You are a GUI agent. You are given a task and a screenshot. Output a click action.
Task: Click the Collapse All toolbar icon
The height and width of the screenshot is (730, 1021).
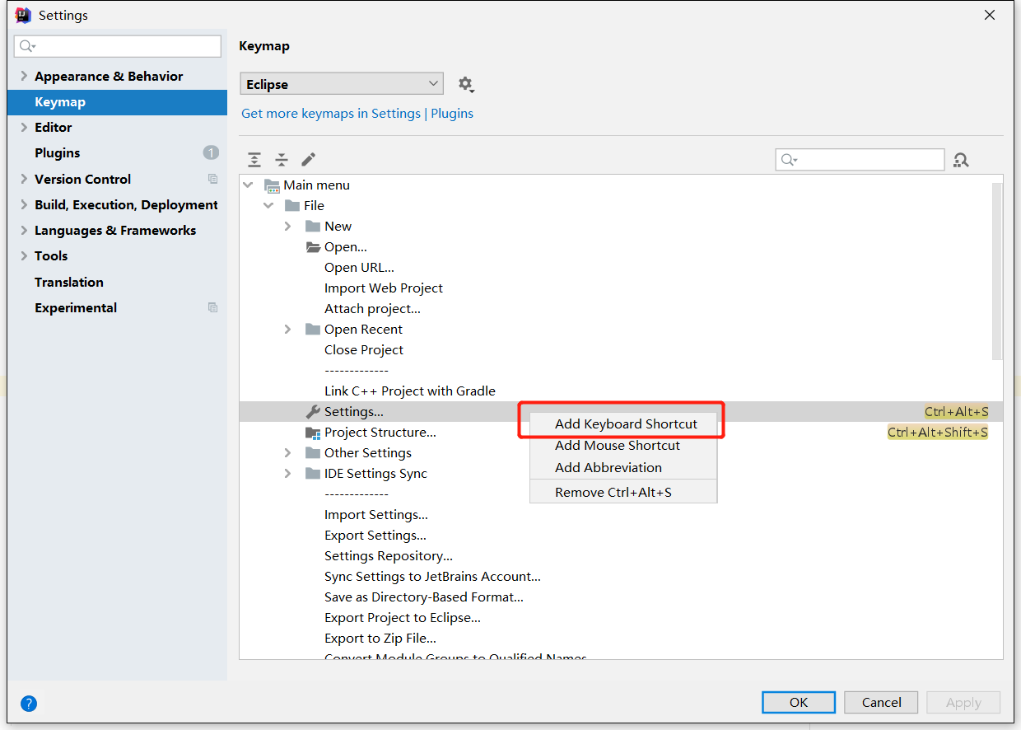pyautogui.click(x=282, y=159)
